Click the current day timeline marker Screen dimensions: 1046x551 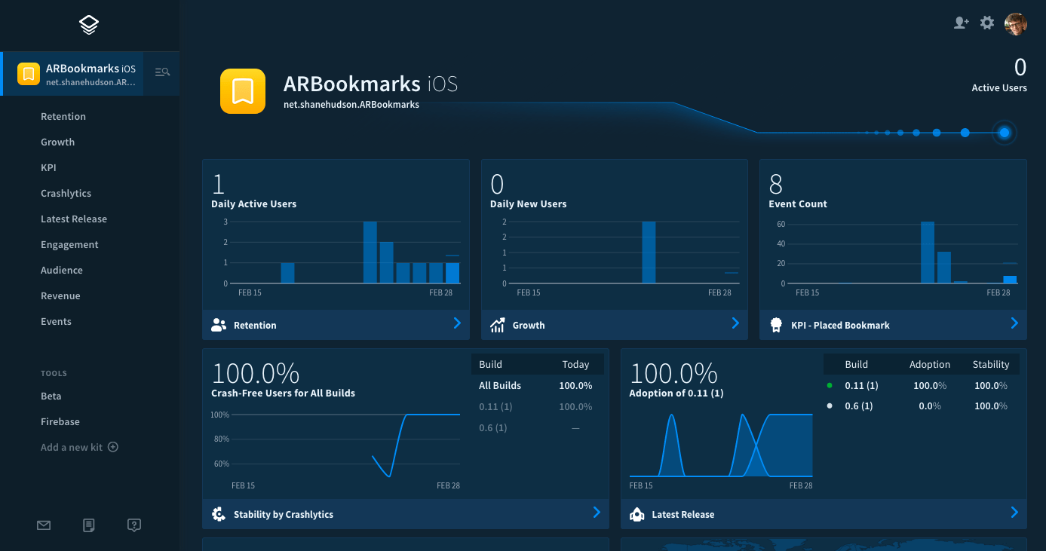[x=1004, y=133]
